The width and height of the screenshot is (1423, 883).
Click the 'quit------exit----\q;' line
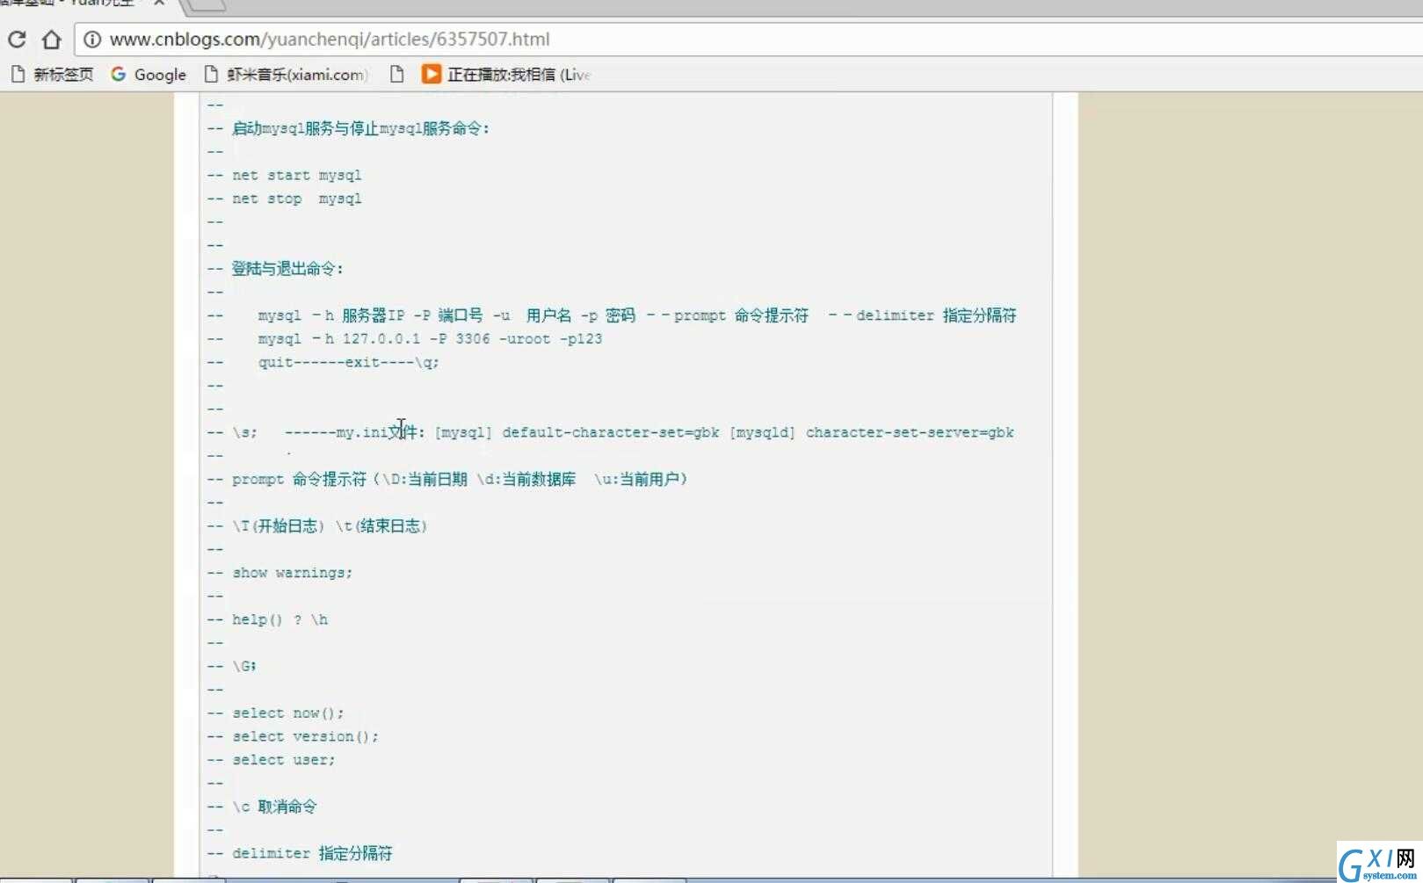(348, 362)
